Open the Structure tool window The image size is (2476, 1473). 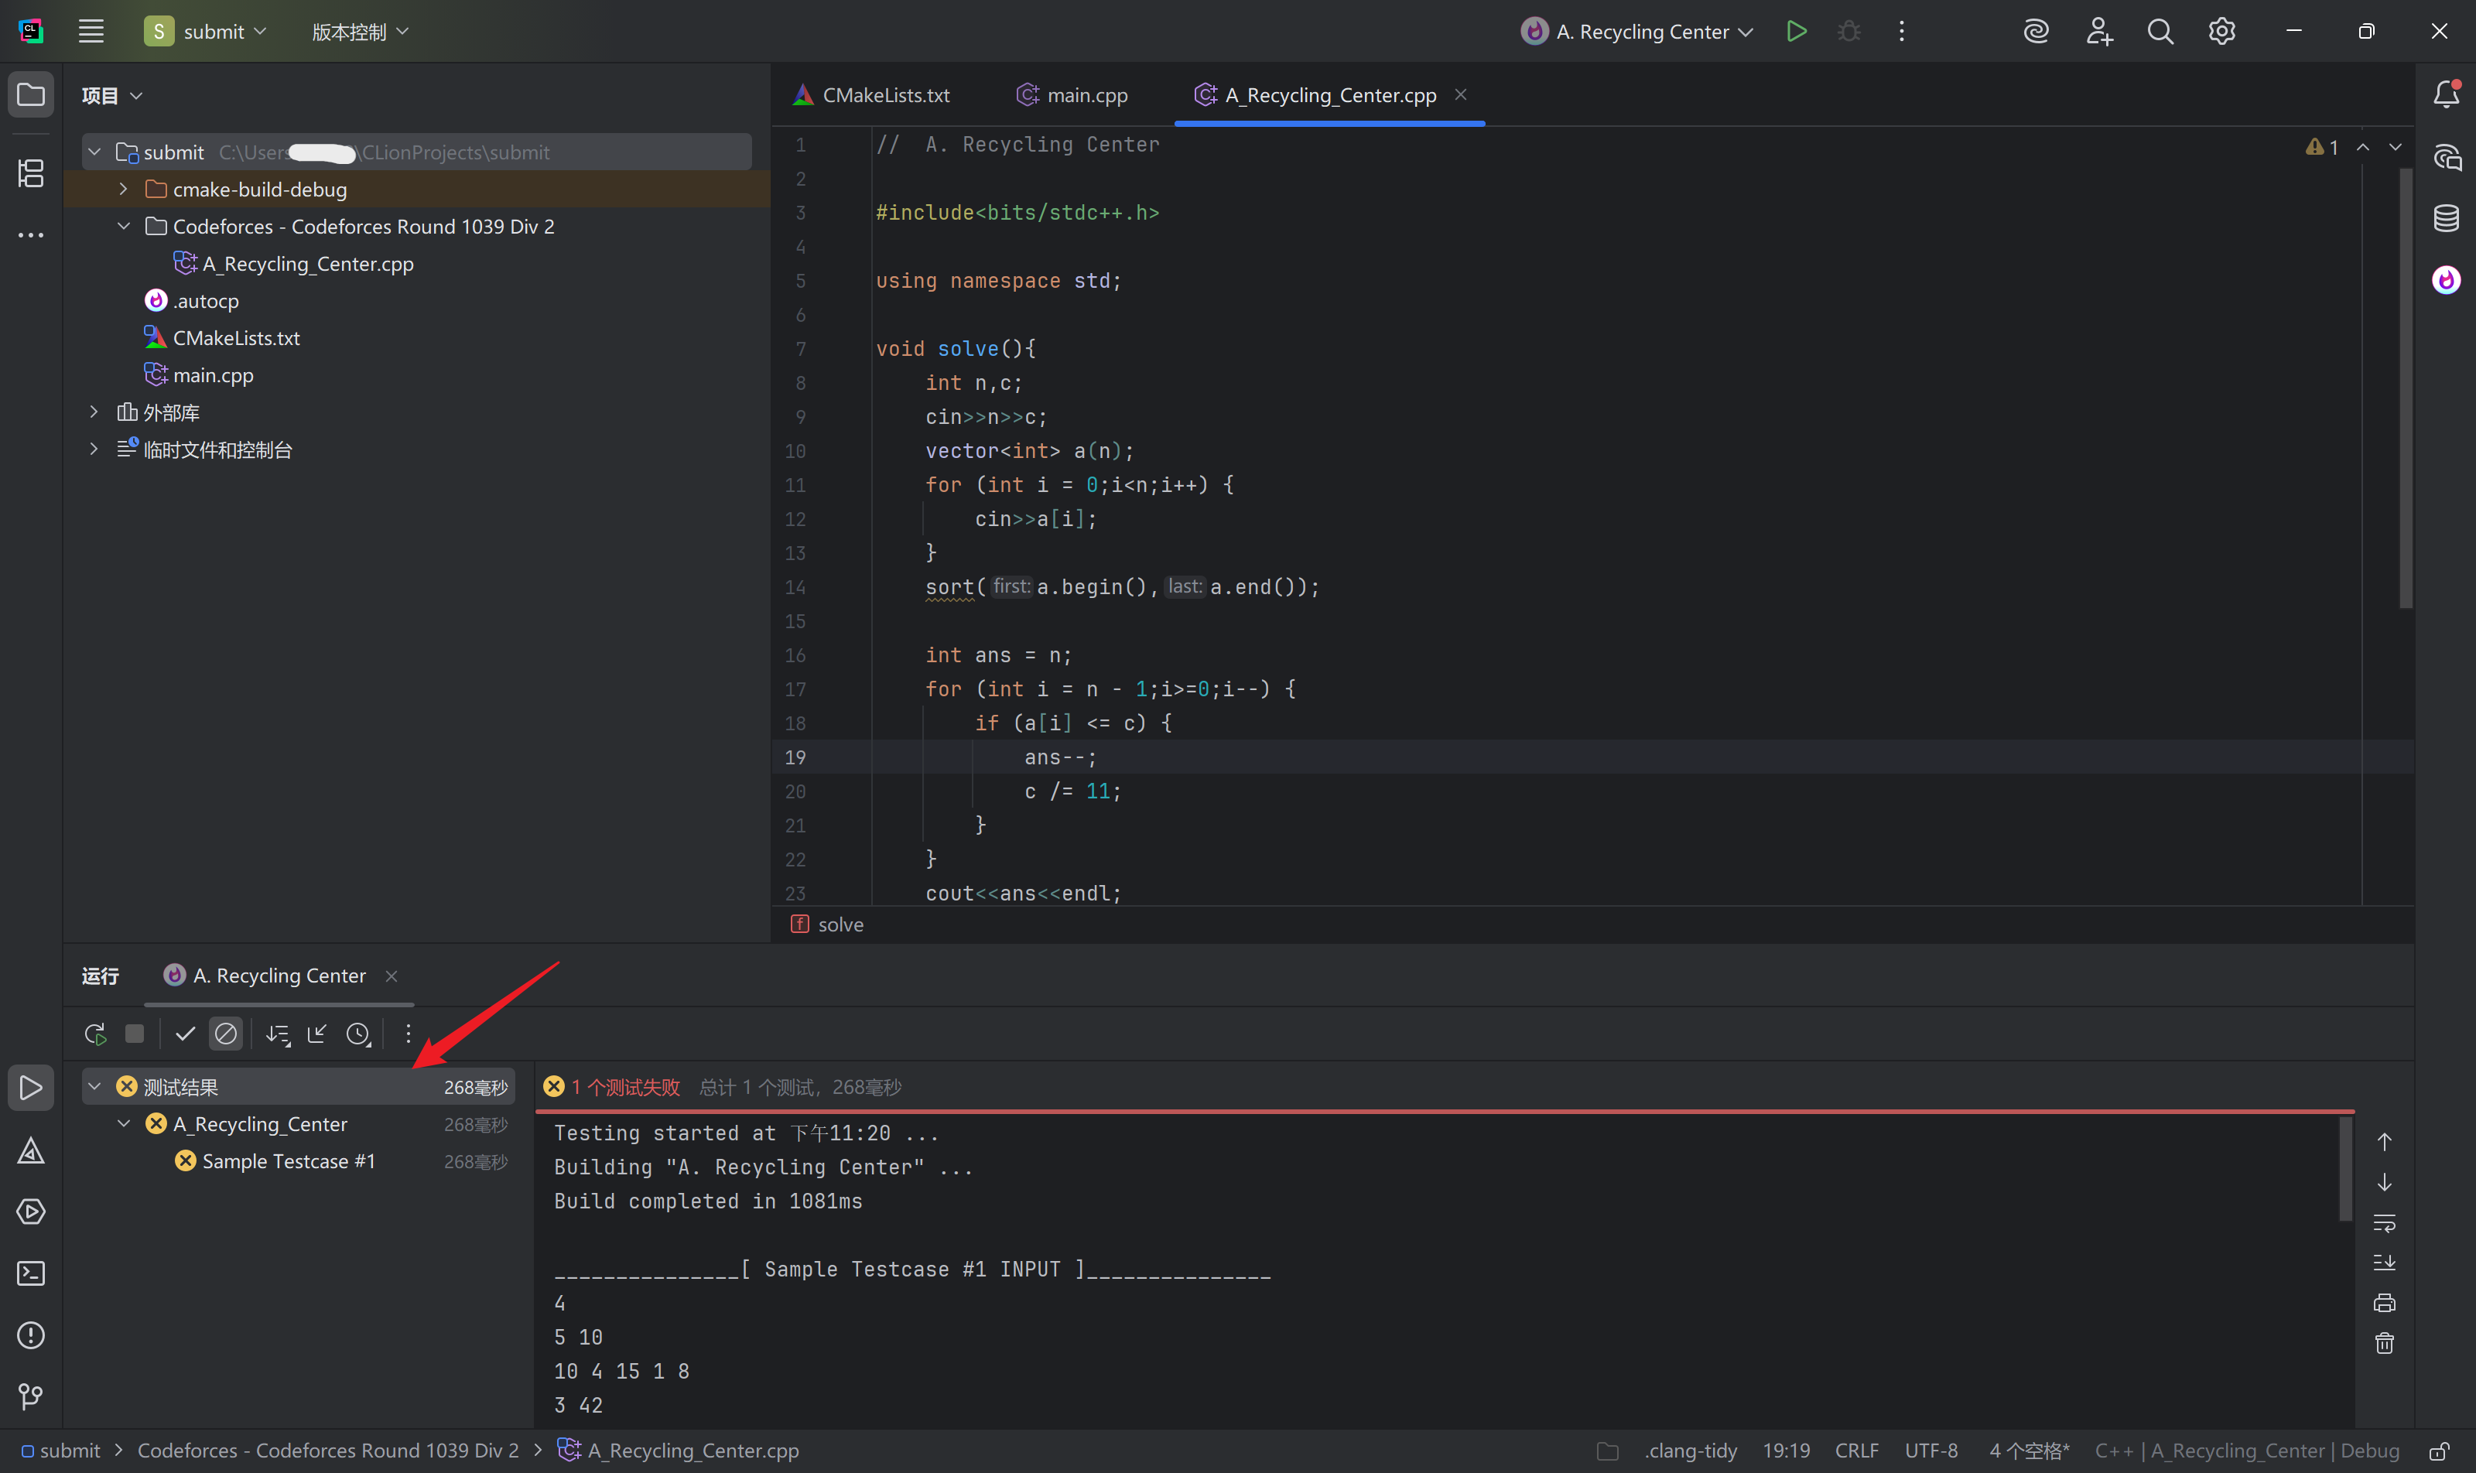point(31,174)
